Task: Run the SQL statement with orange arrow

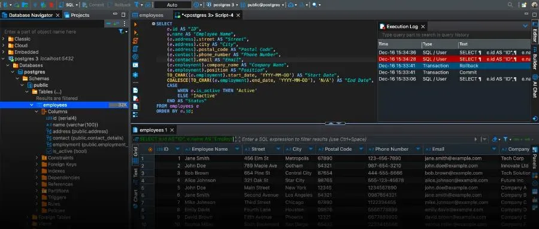Action: (135, 25)
